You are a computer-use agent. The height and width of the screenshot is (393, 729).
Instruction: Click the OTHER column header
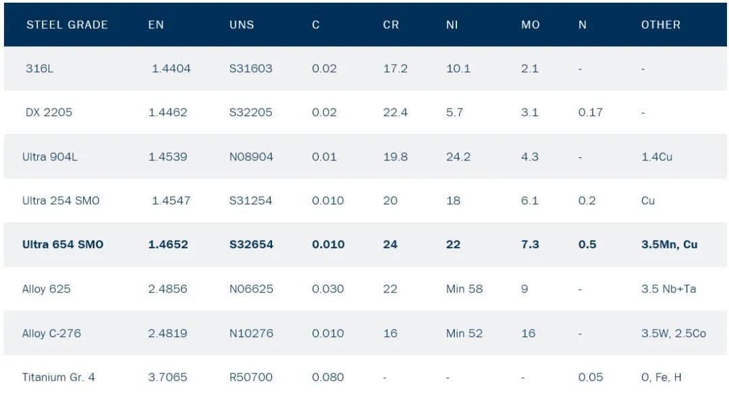[661, 25]
